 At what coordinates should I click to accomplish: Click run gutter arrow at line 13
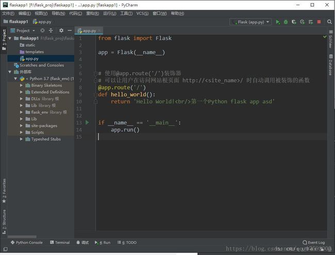tap(87, 122)
